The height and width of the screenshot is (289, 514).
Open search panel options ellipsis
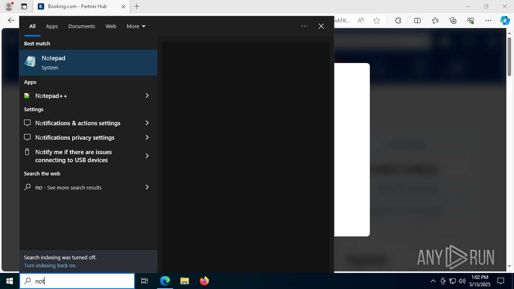pos(304,26)
